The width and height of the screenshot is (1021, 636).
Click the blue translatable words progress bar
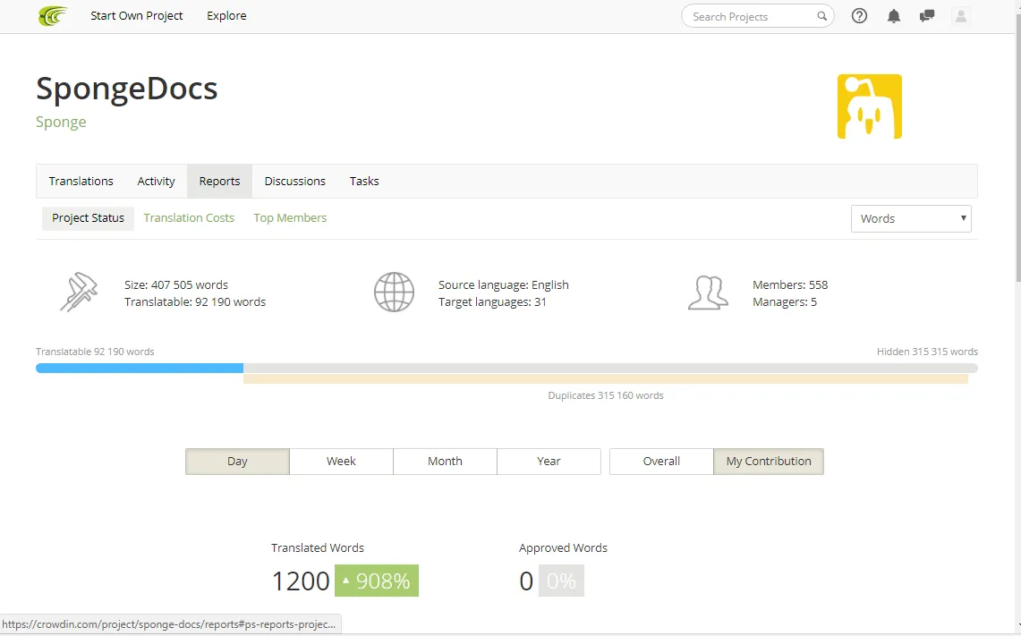click(x=140, y=369)
